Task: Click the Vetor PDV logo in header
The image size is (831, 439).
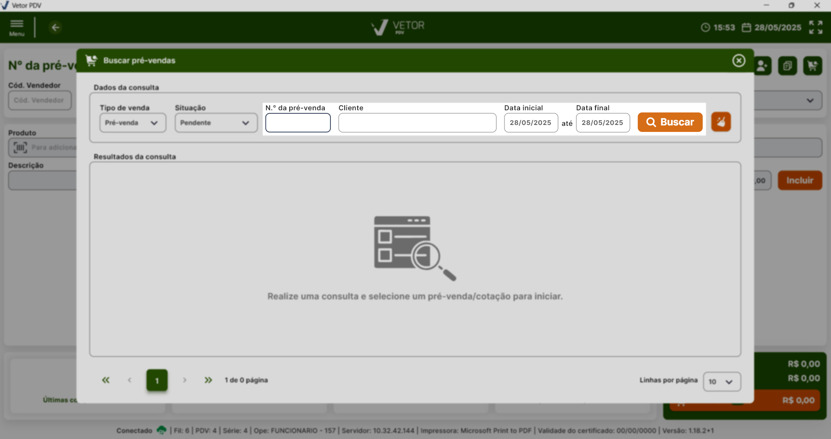Action: click(x=398, y=27)
